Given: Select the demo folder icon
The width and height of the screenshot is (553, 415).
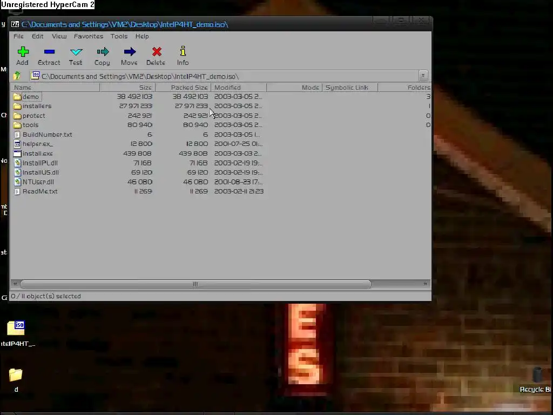Looking at the screenshot, I should click(17, 97).
